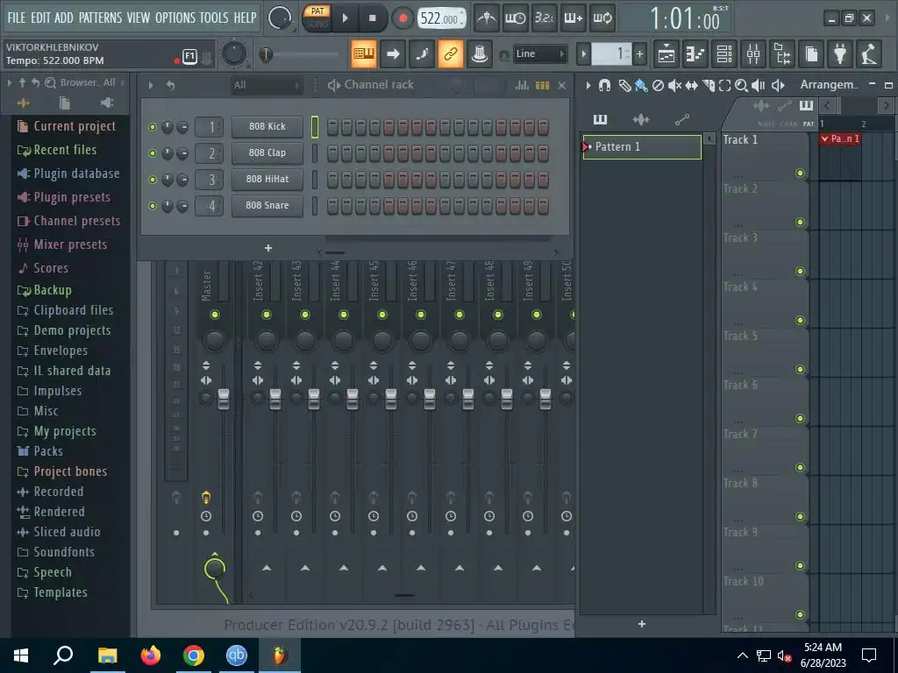This screenshot has width=898, height=673.
Task: Mute the Master mixer track
Action: pos(214,315)
